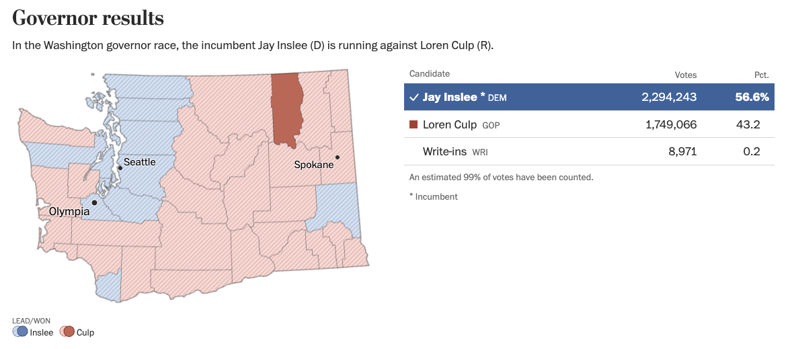Click the Seattle map label
This screenshot has width=790, height=349.
tap(140, 162)
